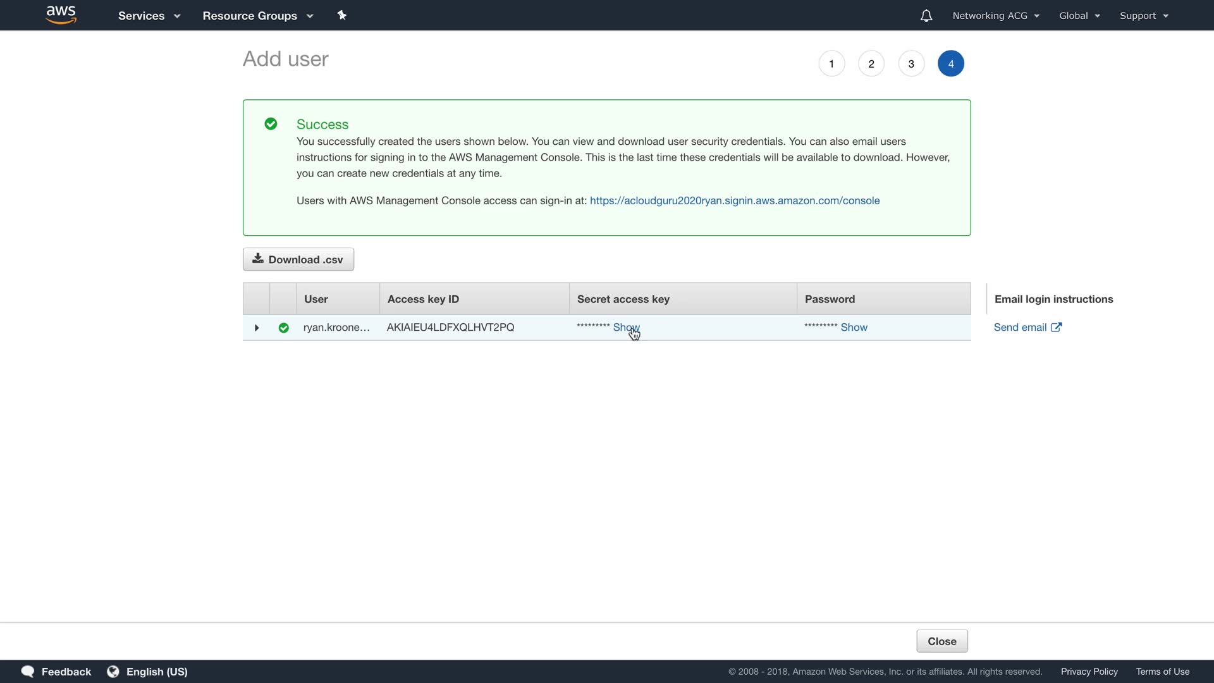Open the notifications bell
This screenshot has width=1214, height=683.
coord(926,16)
